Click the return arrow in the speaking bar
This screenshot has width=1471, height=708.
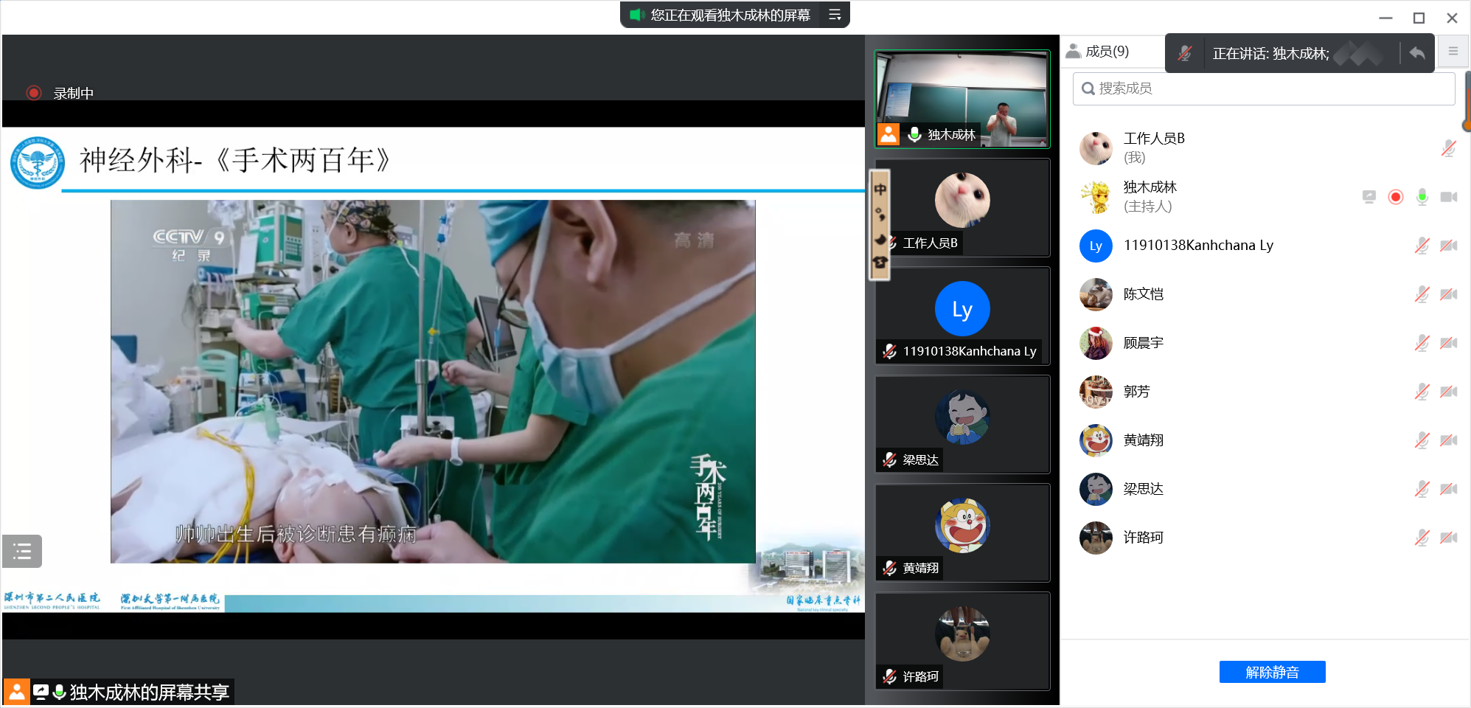click(x=1416, y=53)
